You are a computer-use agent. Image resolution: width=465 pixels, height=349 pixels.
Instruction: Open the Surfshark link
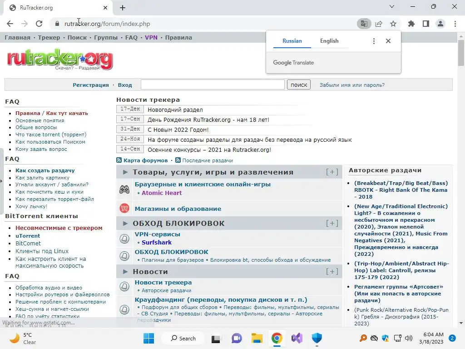pos(157,243)
